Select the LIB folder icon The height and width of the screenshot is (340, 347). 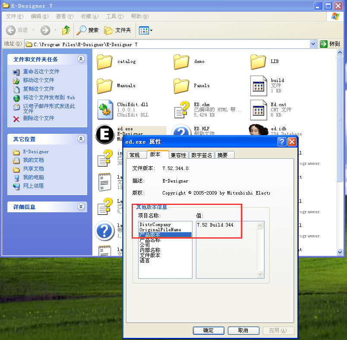[258, 62]
